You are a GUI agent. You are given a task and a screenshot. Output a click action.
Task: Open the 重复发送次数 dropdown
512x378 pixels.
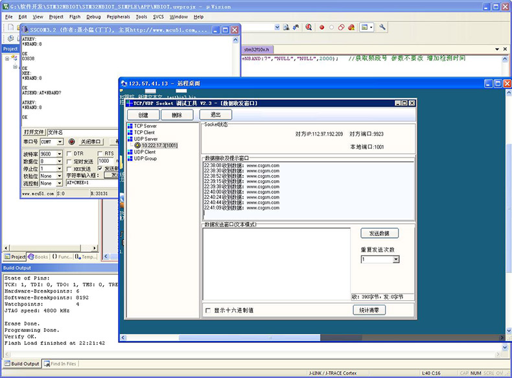pyautogui.click(x=396, y=259)
